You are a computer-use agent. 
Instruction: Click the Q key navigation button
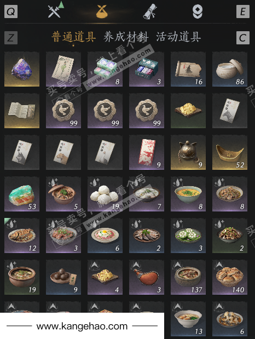click(11, 12)
